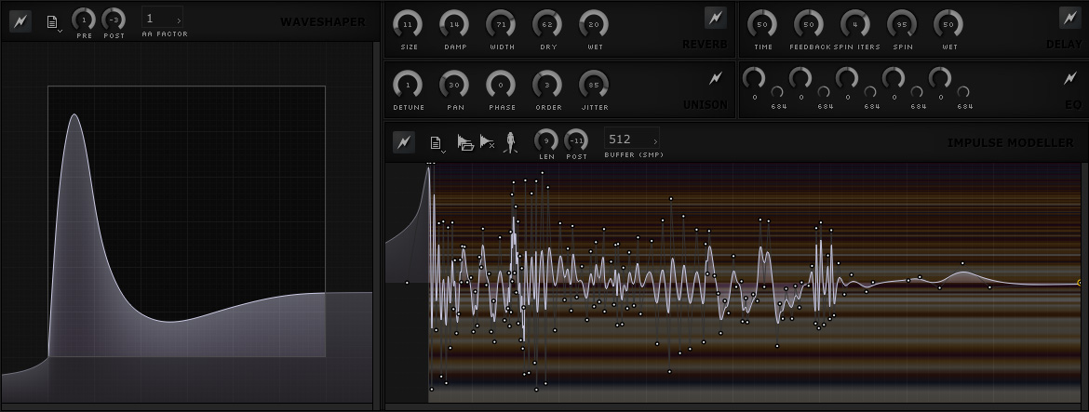1089x412 pixels.
Task: Click the Impulse Modeller LEN knob
Action: pos(546,140)
